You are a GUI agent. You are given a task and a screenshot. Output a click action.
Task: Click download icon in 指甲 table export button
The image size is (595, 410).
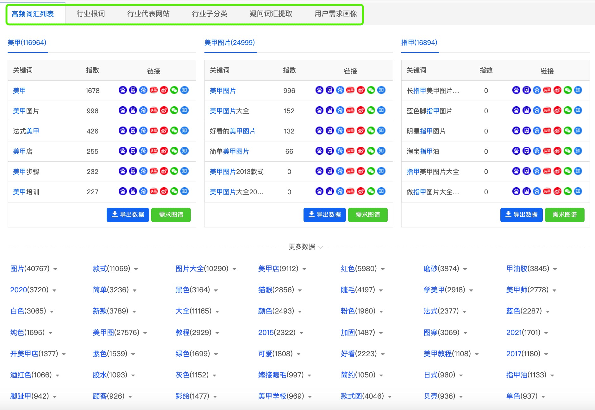[508, 214]
